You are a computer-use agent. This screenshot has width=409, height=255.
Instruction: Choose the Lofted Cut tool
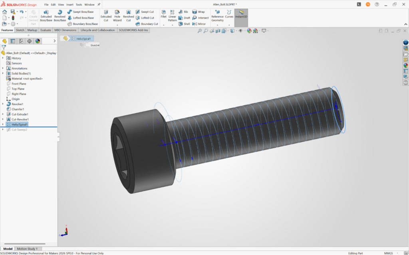(145, 18)
